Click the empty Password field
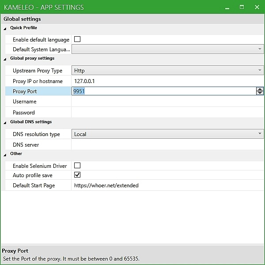 coord(168,112)
